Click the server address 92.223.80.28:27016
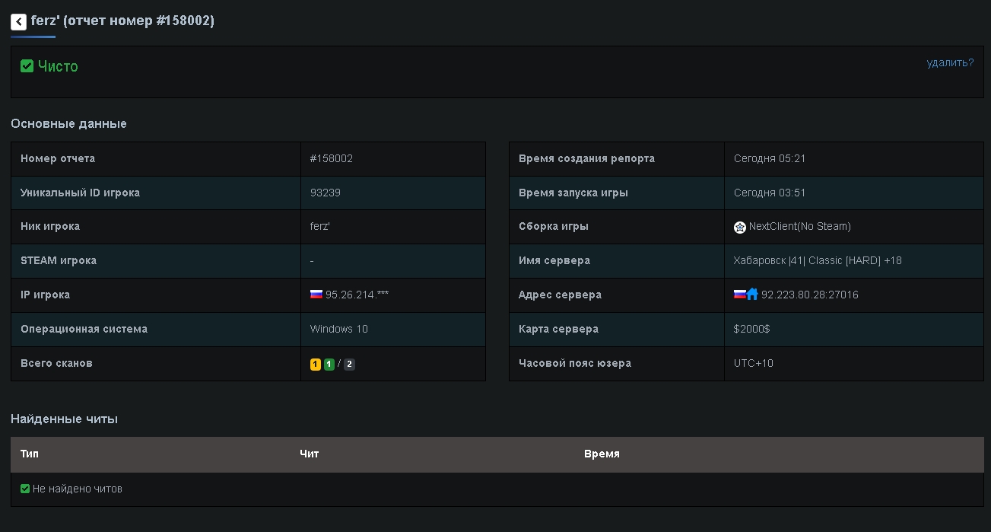This screenshot has height=532, width=991. click(809, 295)
